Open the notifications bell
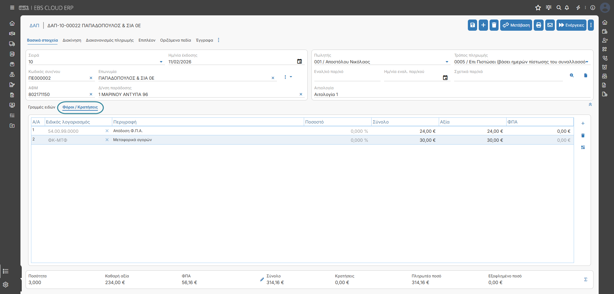The image size is (614, 294). pos(567,8)
